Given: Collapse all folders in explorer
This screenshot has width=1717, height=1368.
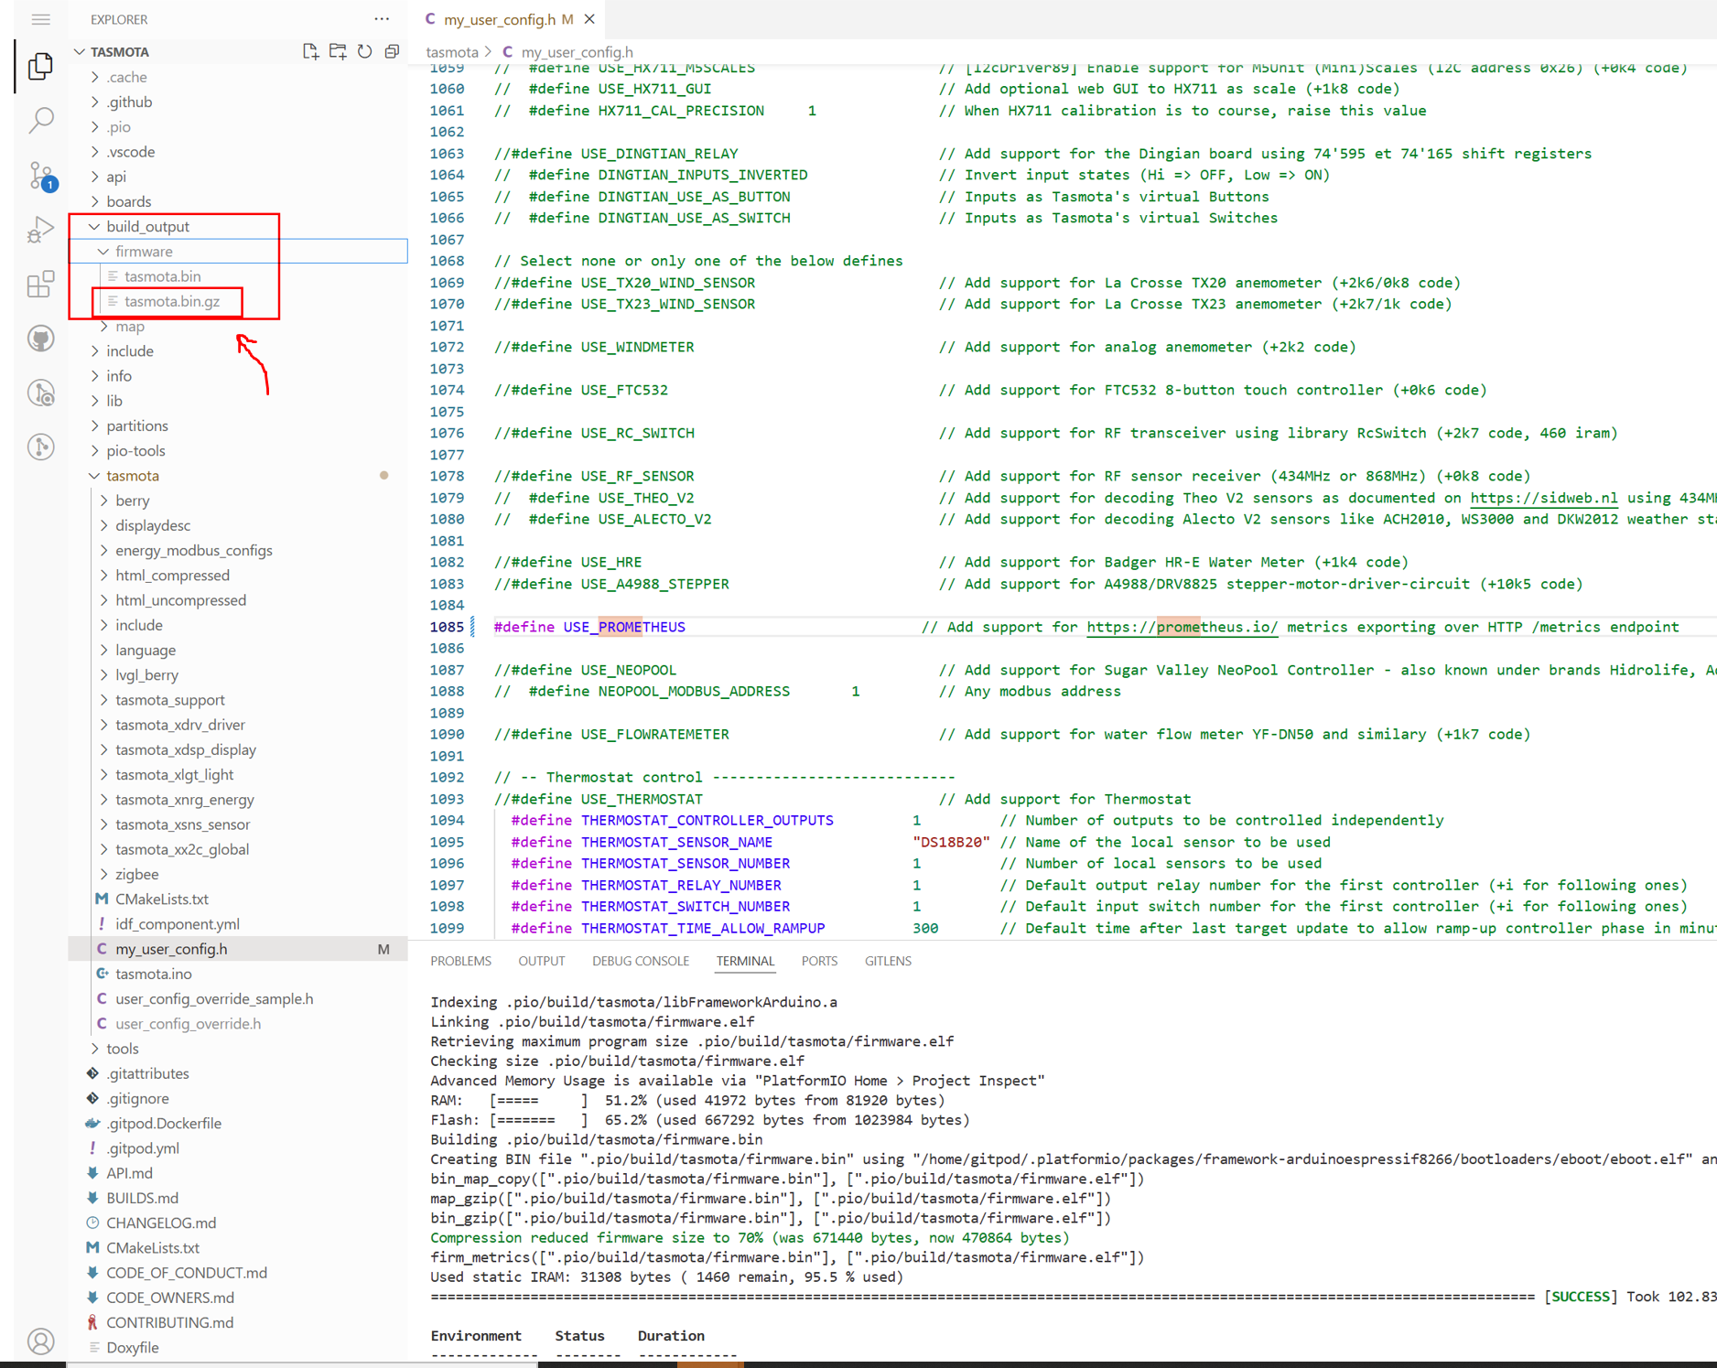Looking at the screenshot, I should (392, 51).
